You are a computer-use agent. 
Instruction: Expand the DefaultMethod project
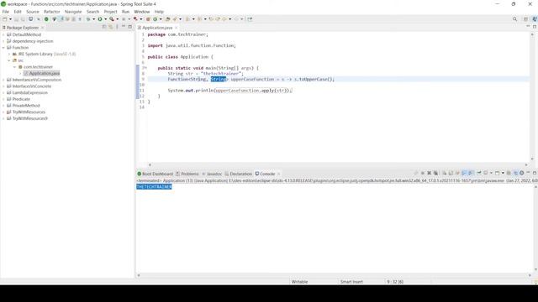coord(3,34)
